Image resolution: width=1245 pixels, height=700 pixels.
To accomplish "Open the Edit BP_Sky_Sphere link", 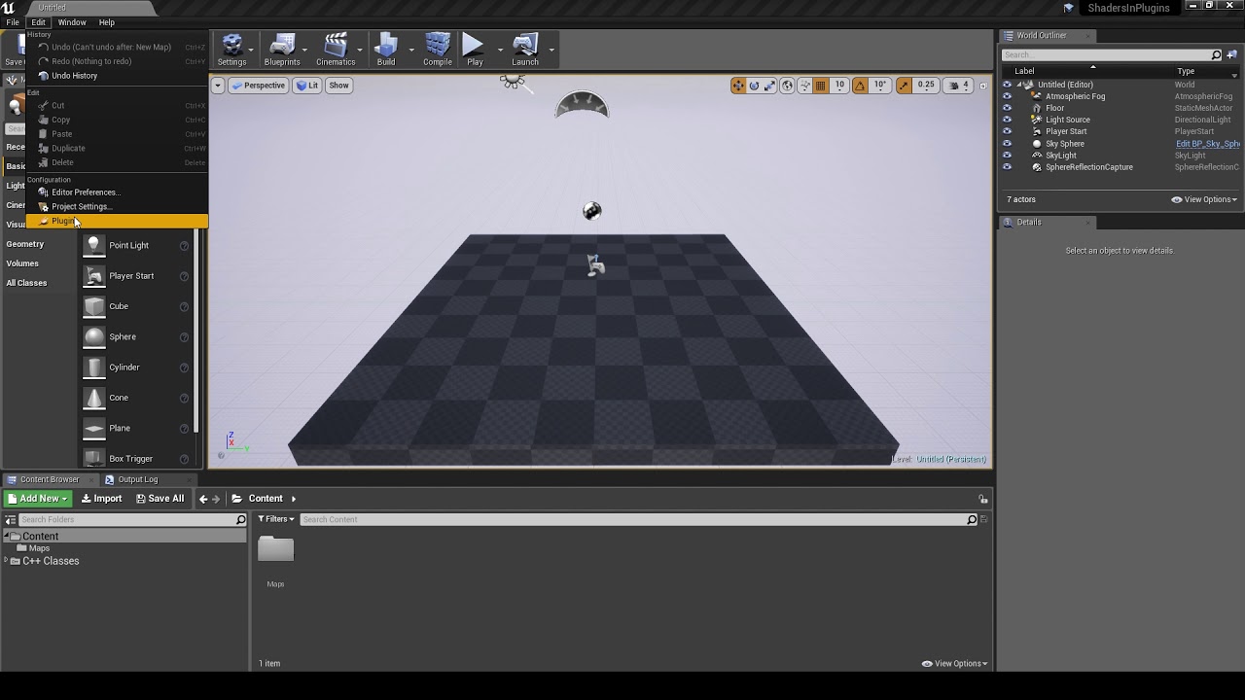I will coord(1207,144).
